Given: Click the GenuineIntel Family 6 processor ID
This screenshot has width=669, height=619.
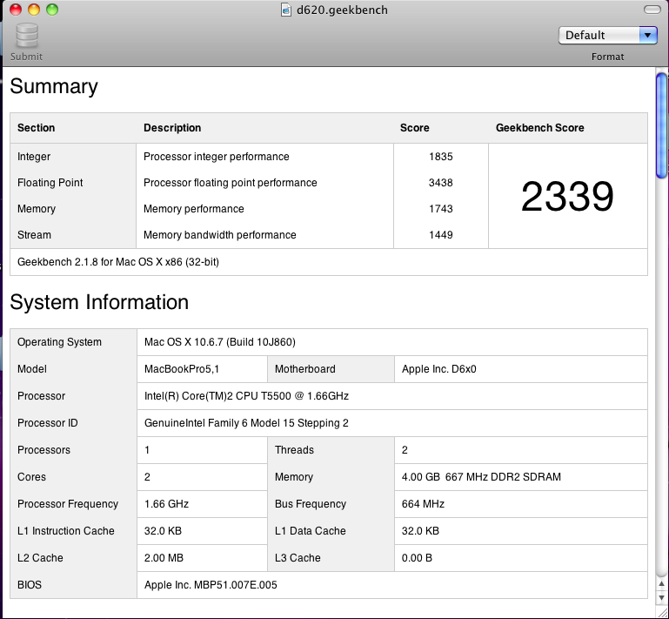Looking at the screenshot, I should click(x=246, y=422).
